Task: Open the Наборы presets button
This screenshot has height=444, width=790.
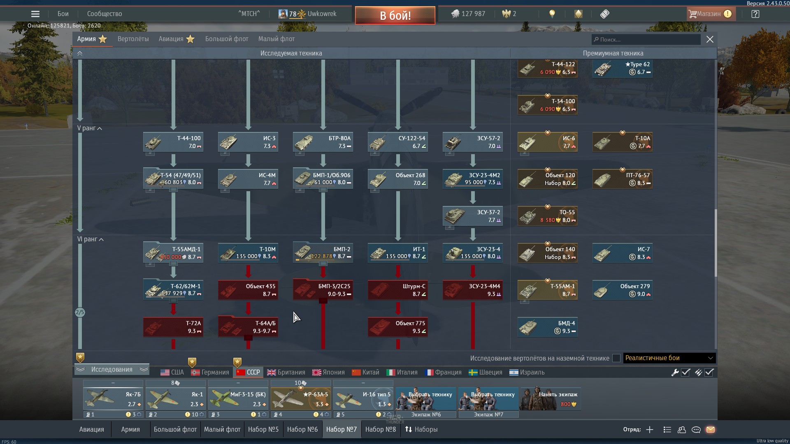Action: (x=421, y=430)
